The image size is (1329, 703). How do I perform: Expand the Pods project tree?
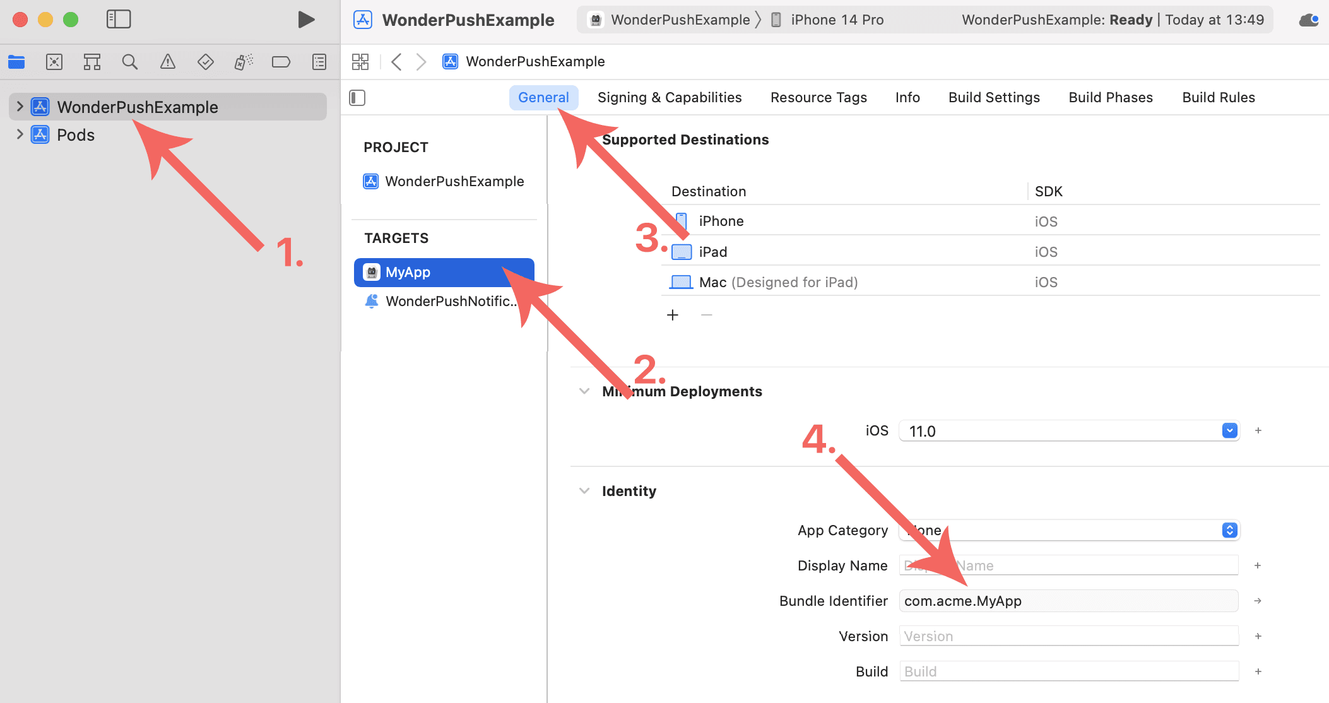(20, 134)
